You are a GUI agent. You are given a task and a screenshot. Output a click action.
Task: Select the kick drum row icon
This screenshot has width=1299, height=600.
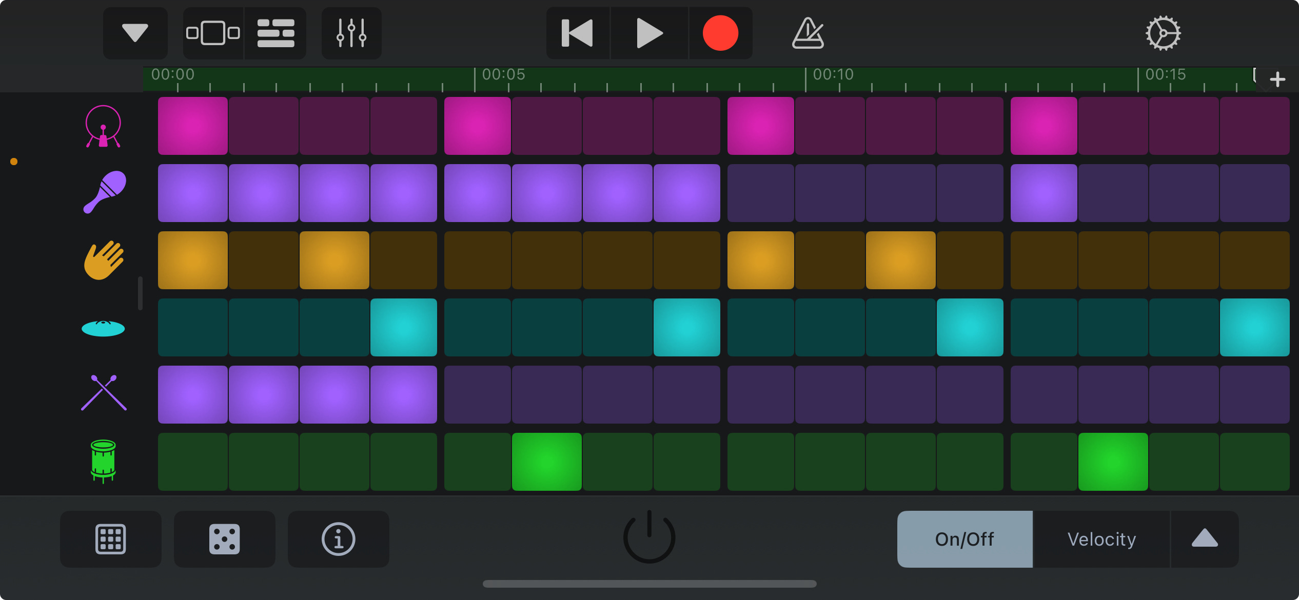click(103, 127)
